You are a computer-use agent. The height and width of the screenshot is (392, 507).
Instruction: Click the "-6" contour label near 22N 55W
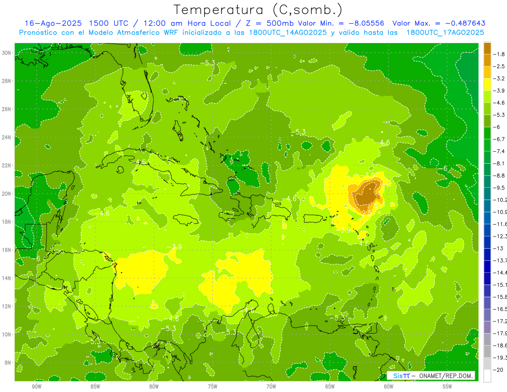tap(442, 168)
